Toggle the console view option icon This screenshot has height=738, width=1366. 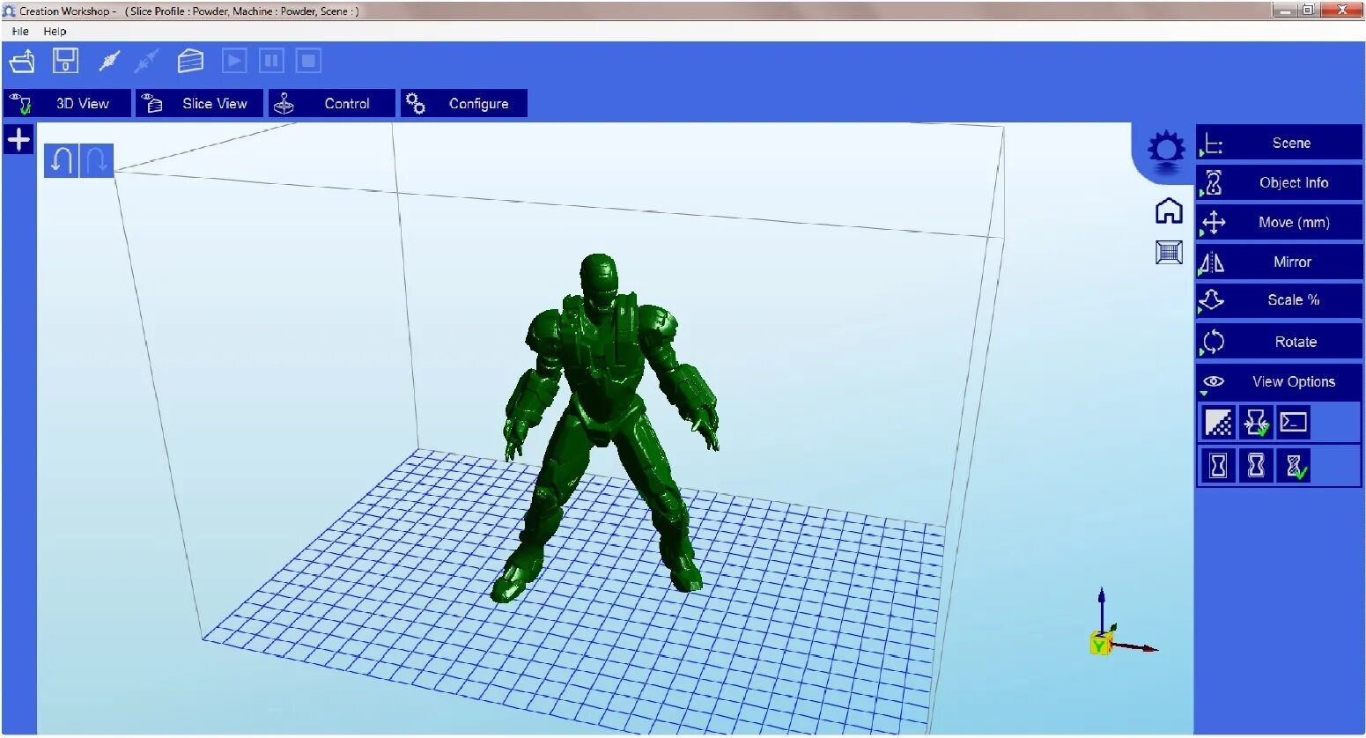coord(1294,423)
